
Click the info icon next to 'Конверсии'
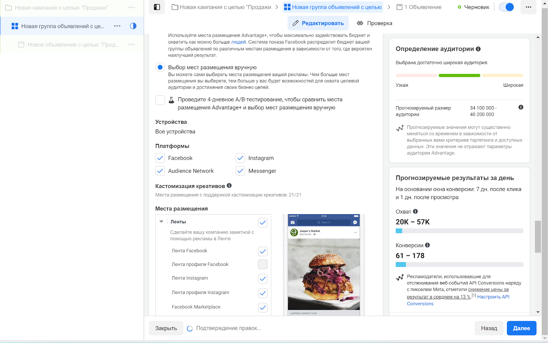point(427,245)
